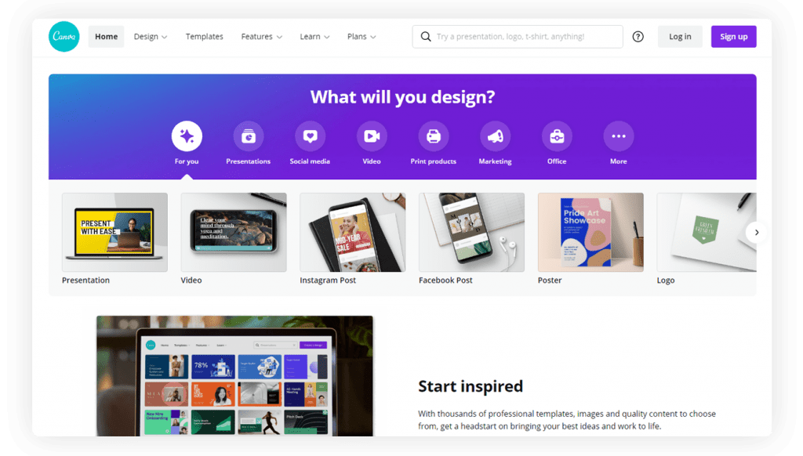Expand the Design dropdown menu
The height and width of the screenshot is (456, 803).
point(151,36)
